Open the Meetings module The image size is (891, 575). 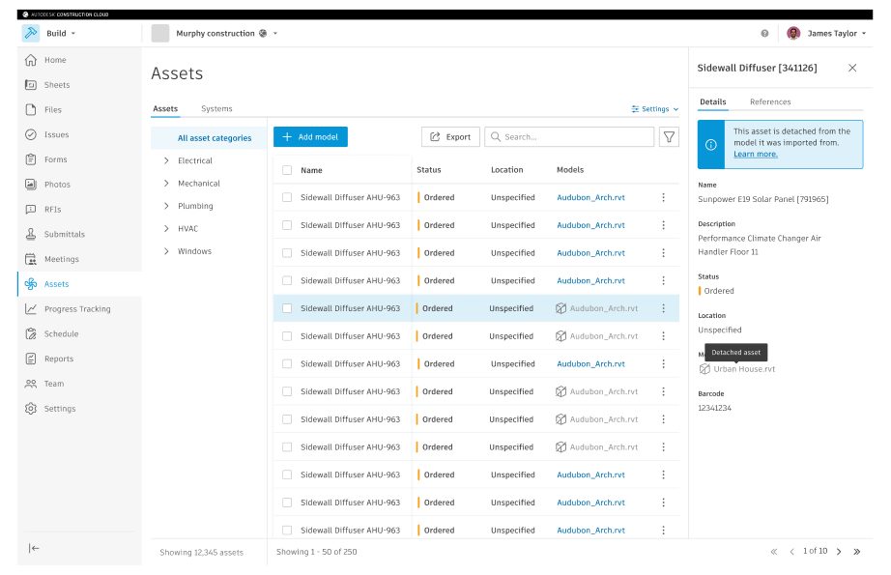tap(61, 259)
